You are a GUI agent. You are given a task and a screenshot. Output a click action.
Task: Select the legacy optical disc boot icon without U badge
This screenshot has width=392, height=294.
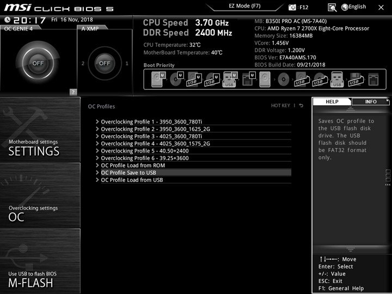tap(283, 79)
